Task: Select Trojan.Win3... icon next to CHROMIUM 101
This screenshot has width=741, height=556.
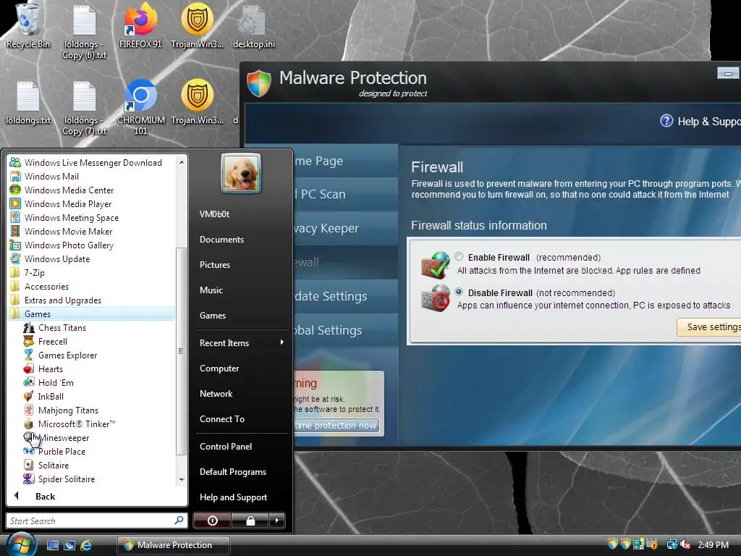Action: 197,103
